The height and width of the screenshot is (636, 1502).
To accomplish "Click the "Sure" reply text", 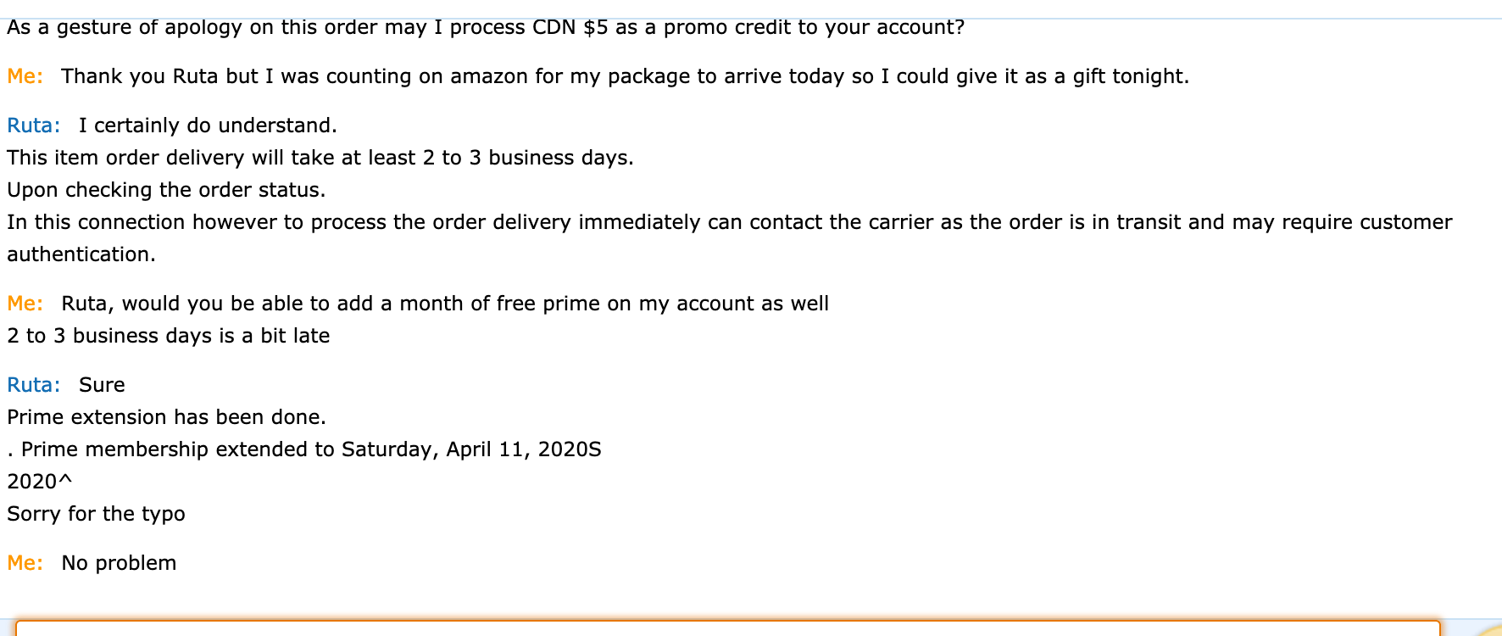I will (x=102, y=385).
